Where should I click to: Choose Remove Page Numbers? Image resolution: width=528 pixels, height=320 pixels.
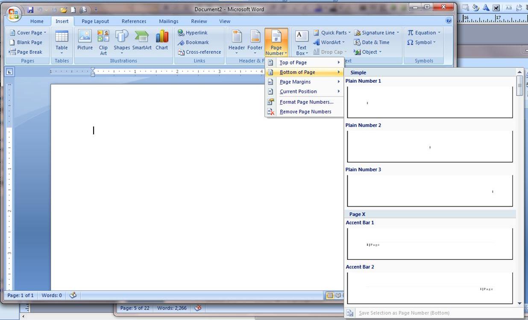304,112
